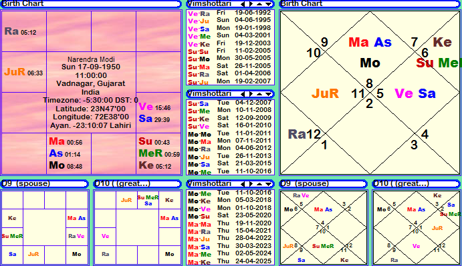Select Mo-Mo dasha row dated 11-01-2011
This screenshot has height=266, width=462.
coord(229,134)
